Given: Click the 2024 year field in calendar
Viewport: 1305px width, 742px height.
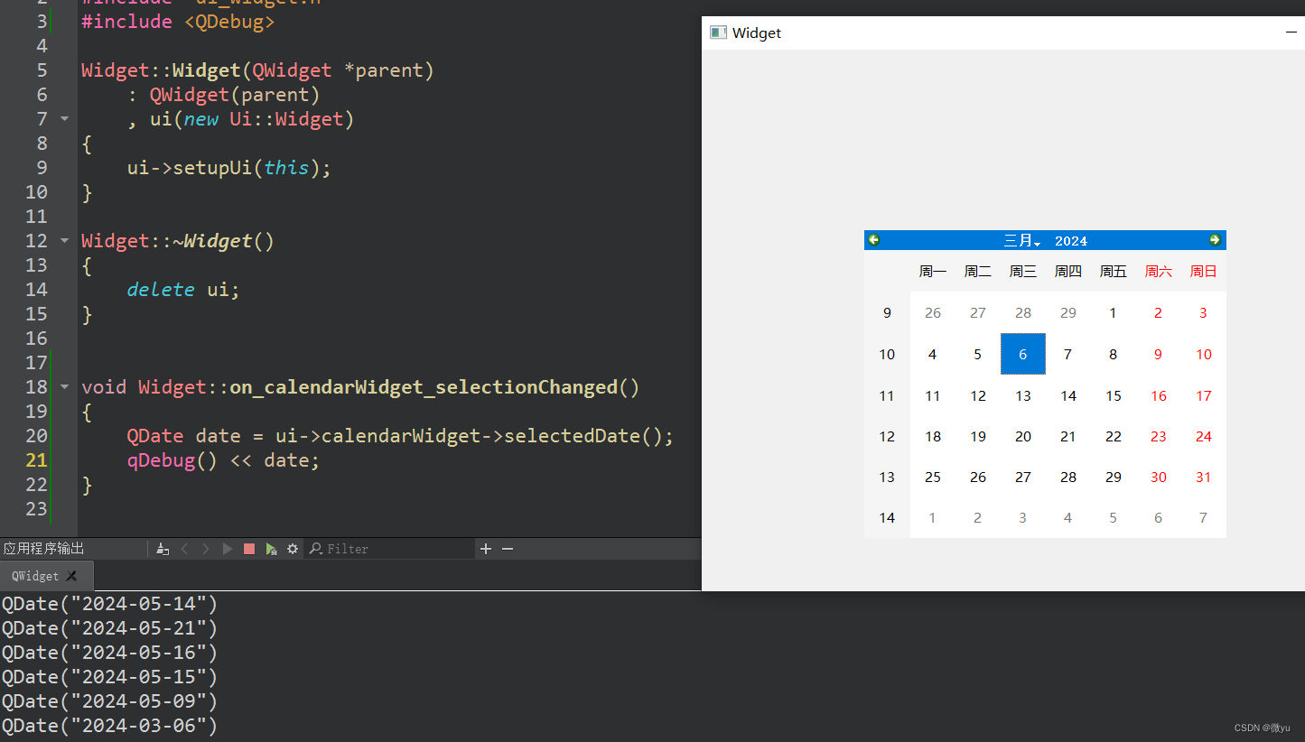Looking at the screenshot, I should click(1071, 241).
